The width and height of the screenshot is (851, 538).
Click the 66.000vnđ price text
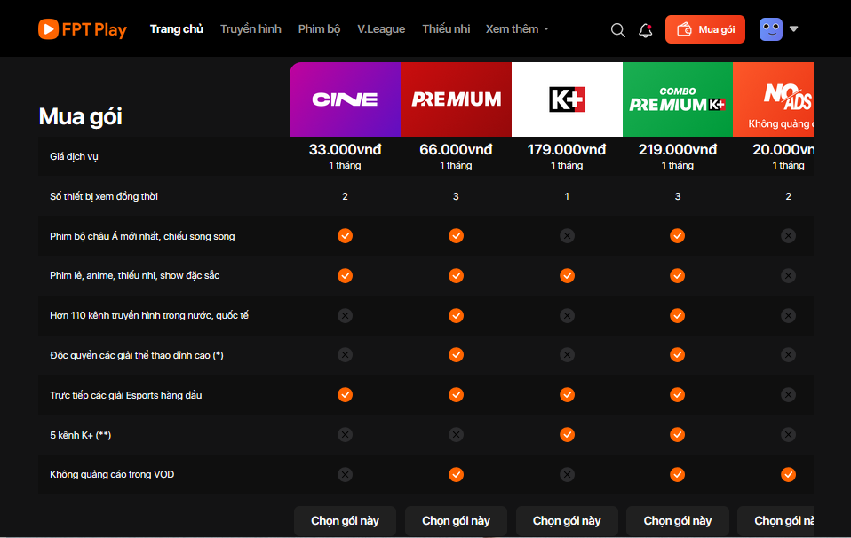[456, 150]
